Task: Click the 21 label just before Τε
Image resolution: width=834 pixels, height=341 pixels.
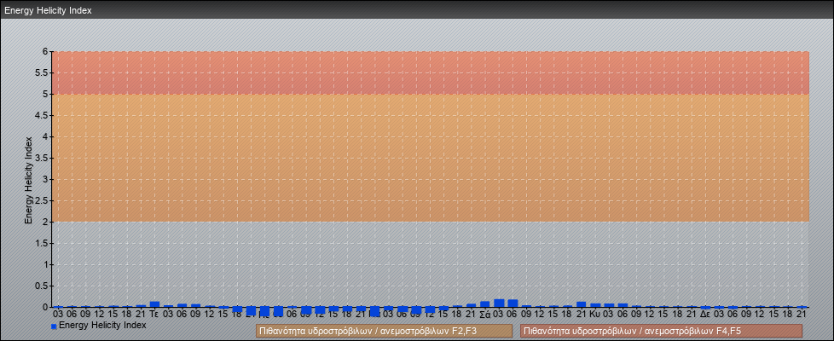Action: tap(141, 314)
